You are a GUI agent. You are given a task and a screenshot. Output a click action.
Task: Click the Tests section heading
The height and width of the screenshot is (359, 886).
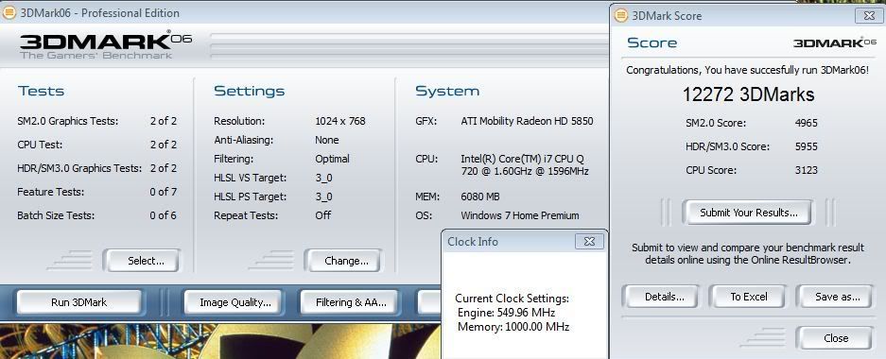(x=41, y=92)
